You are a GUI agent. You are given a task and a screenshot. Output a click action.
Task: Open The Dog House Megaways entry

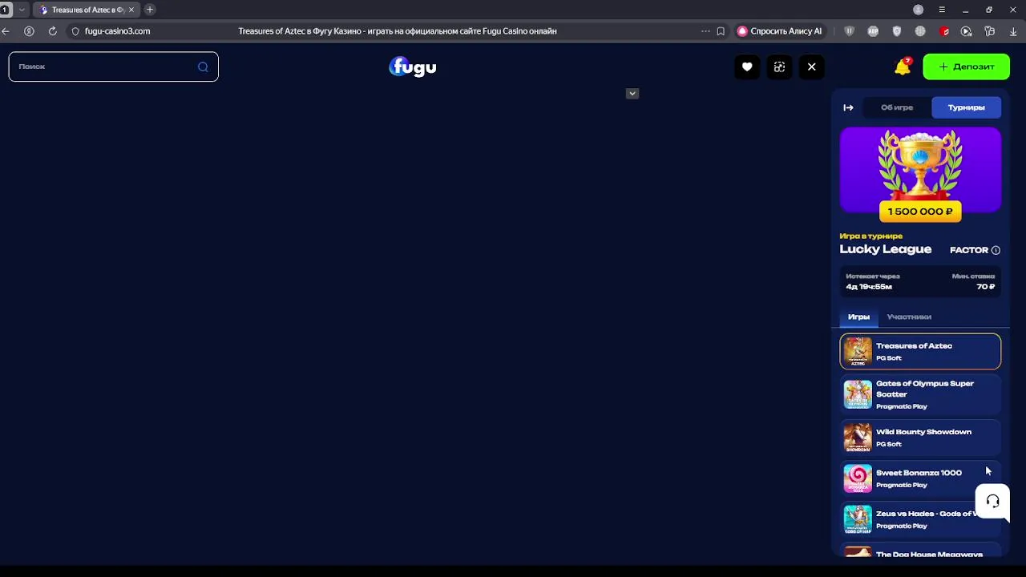point(920,551)
